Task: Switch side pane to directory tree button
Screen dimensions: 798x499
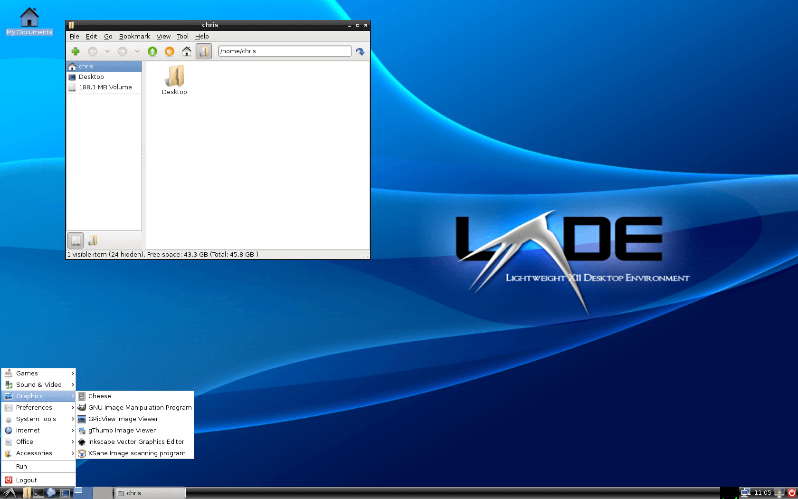Action: [93, 240]
